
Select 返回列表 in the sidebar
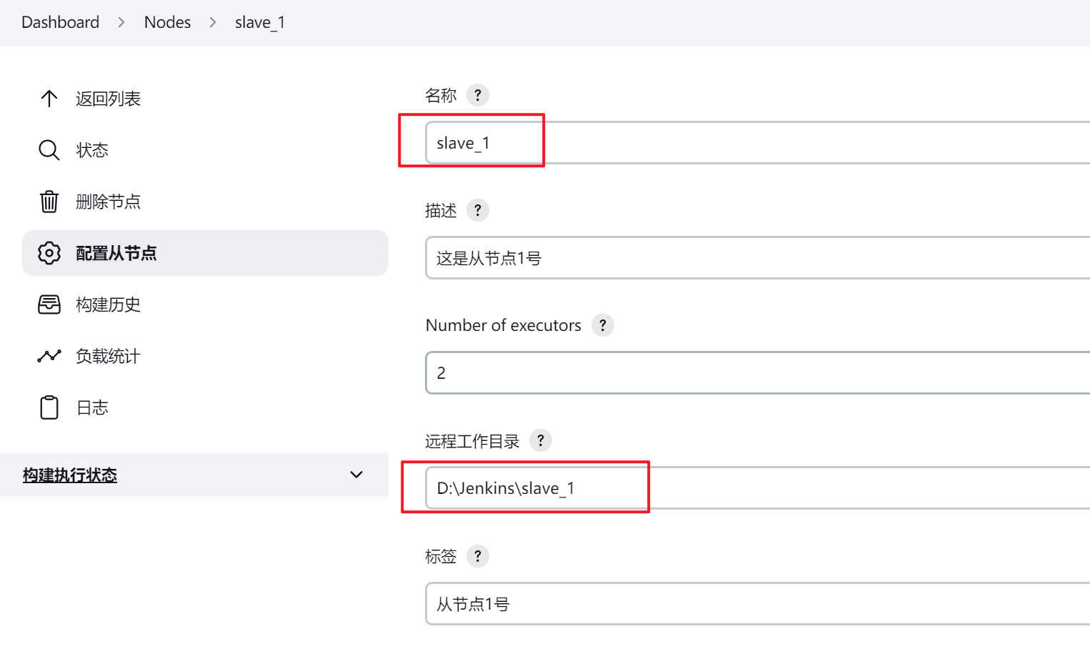point(205,99)
